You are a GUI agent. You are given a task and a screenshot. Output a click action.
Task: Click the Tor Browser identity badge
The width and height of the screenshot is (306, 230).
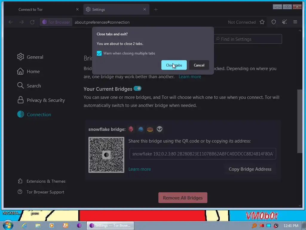(x=56, y=22)
